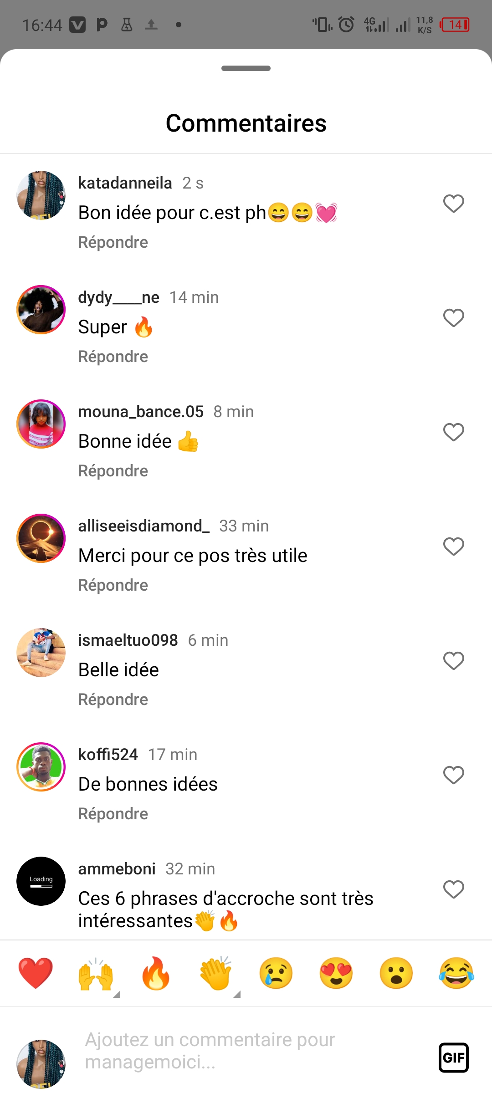Like the comment from dydy____ne
Screen dimensions: 492x1093
coord(454,318)
